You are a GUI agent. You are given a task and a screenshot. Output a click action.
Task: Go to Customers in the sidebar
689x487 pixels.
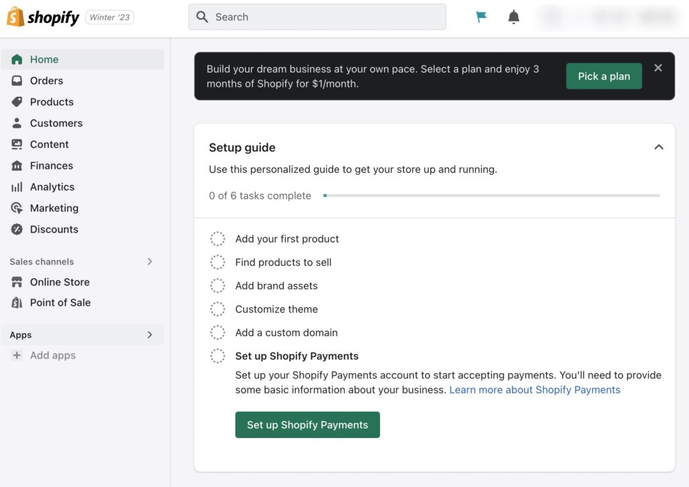coord(56,123)
